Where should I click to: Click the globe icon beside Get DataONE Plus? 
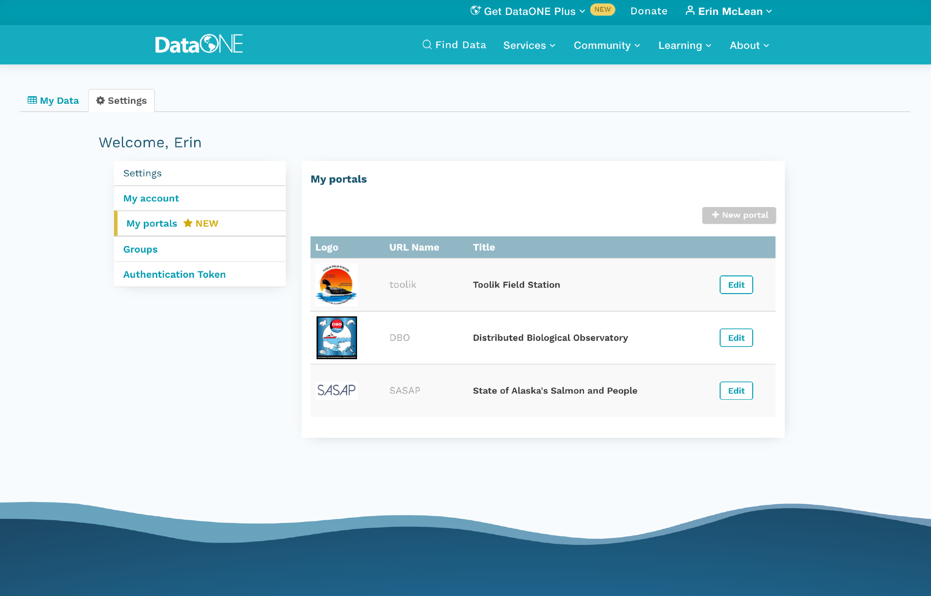475,11
